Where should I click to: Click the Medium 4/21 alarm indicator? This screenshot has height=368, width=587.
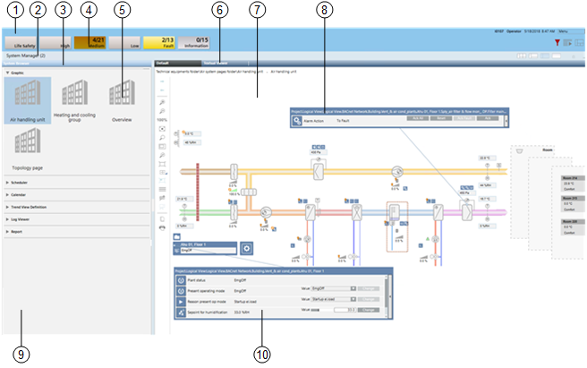pyautogui.click(x=91, y=42)
